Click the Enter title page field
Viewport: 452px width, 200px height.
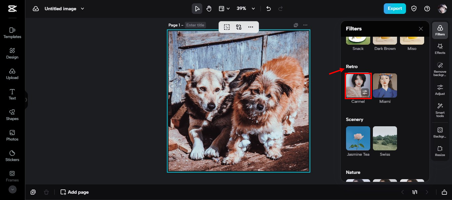[x=195, y=25]
